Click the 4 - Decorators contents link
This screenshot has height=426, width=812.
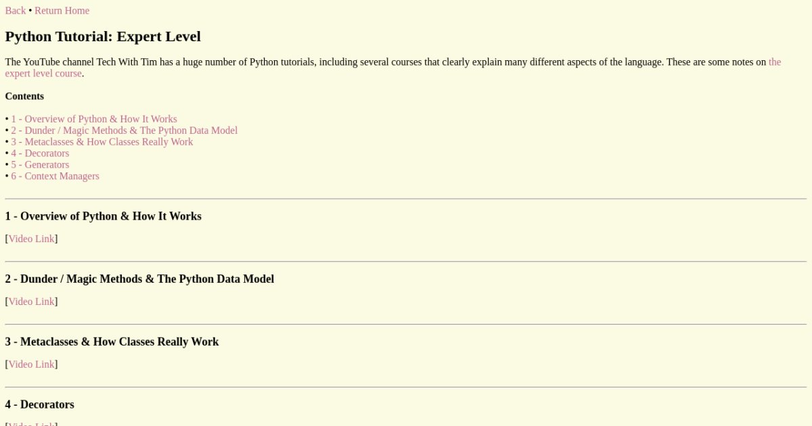[x=40, y=153]
